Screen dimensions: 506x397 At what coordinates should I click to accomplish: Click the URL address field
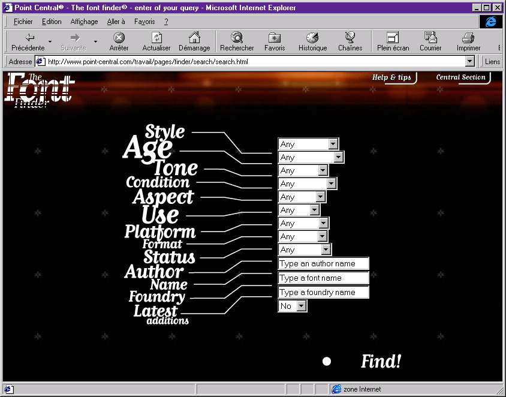[251, 61]
